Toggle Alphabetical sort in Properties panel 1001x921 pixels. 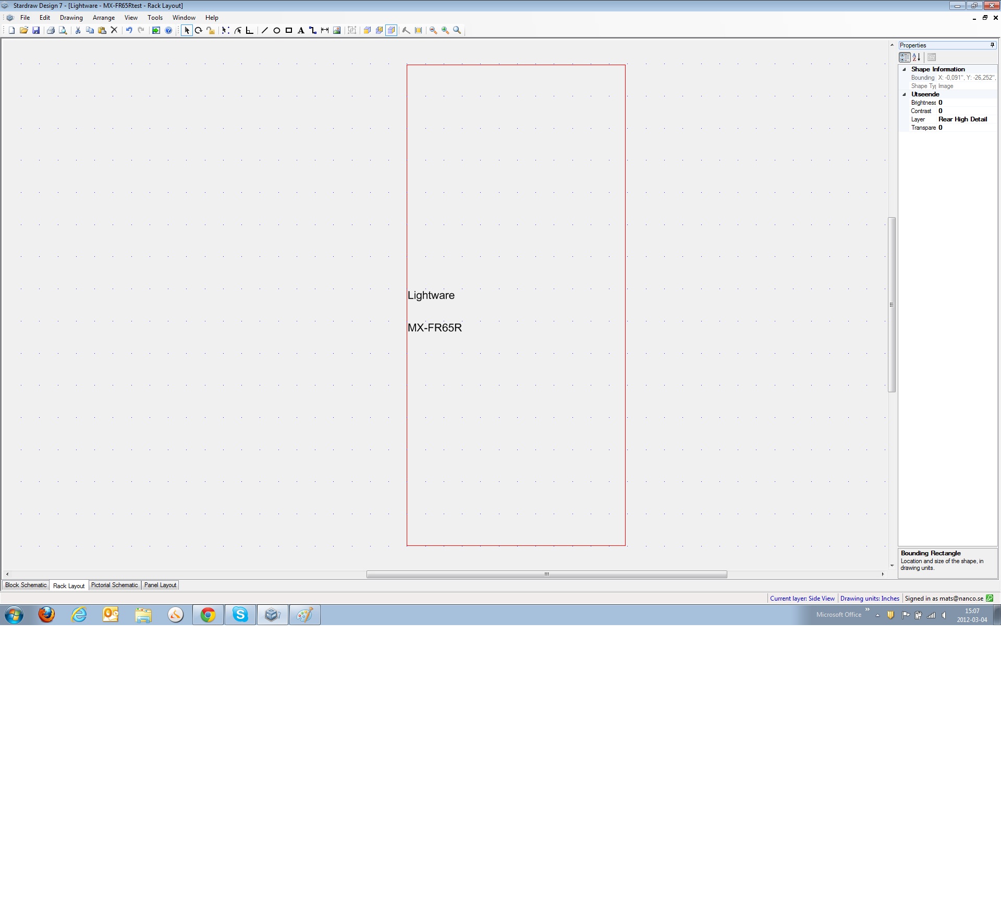click(917, 57)
